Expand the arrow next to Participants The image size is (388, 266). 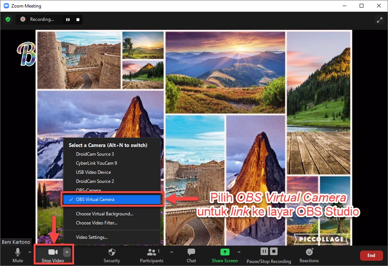click(171, 252)
